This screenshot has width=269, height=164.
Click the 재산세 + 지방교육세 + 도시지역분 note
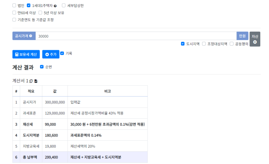click(96, 157)
